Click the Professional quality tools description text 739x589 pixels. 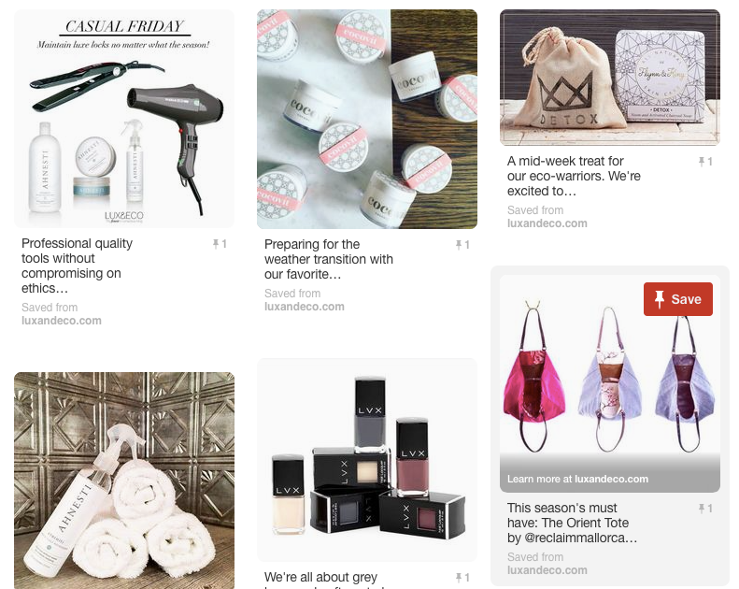(x=77, y=266)
